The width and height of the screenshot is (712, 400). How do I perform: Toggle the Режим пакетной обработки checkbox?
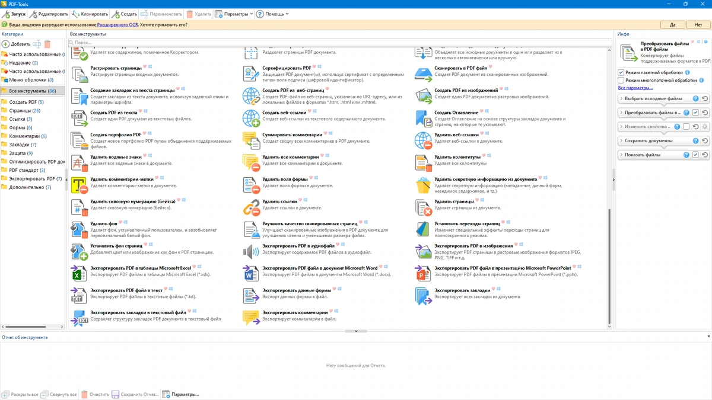pyautogui.click(x=621, y=72)
